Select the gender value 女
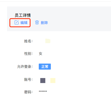The image size is (111, 96). tap(41, 54)
